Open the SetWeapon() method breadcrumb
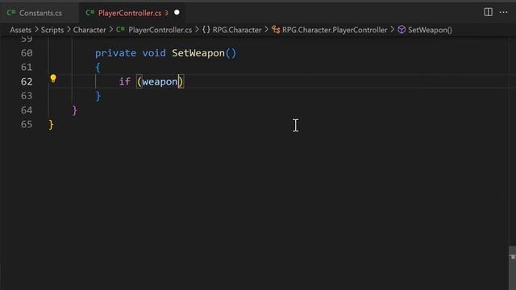516x290 pixels. [430, 30]
